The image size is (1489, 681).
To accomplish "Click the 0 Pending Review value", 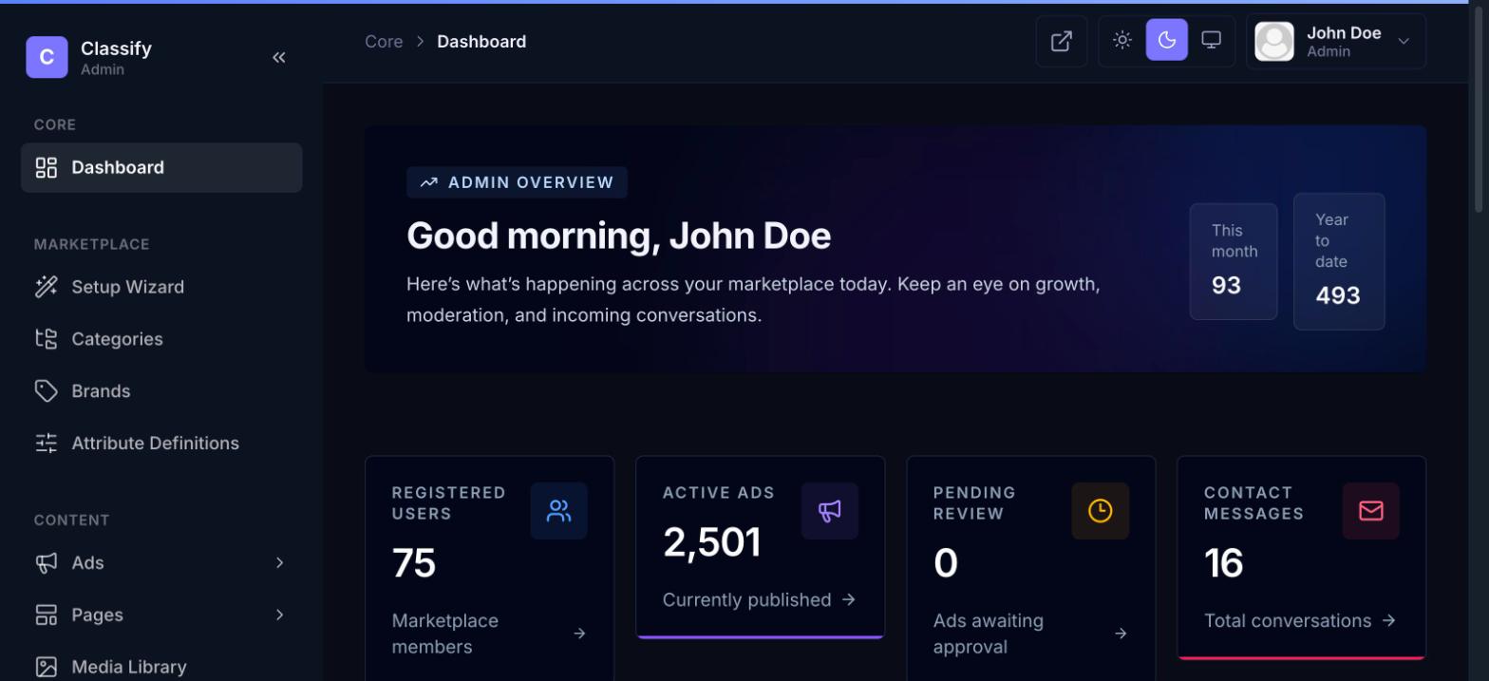I will click(x=946, y=564).
